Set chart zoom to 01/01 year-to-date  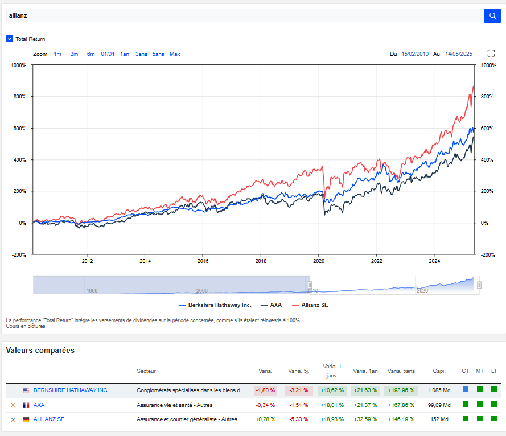click(108, 54)
